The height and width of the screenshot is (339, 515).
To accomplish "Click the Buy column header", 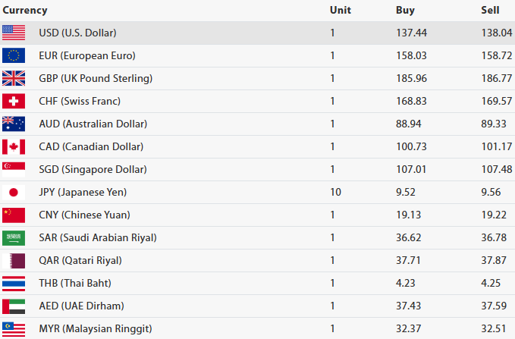I will coord(405,11).
